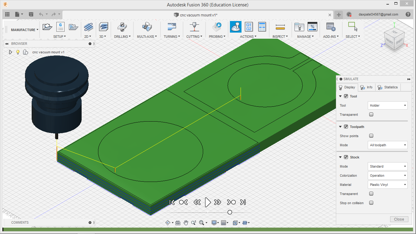The image size is (416, 234).
Task: Collapse the BROWSER panel arrows
Action: (7, 44)
